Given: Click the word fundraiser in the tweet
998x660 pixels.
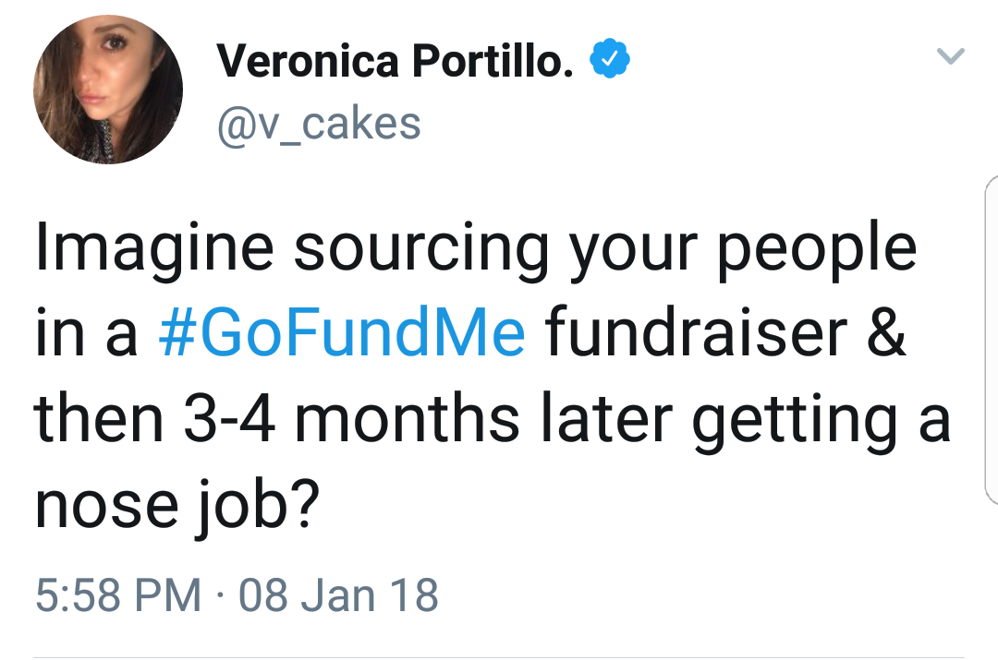Looking at the screenshot, I should tap(696, 332).
